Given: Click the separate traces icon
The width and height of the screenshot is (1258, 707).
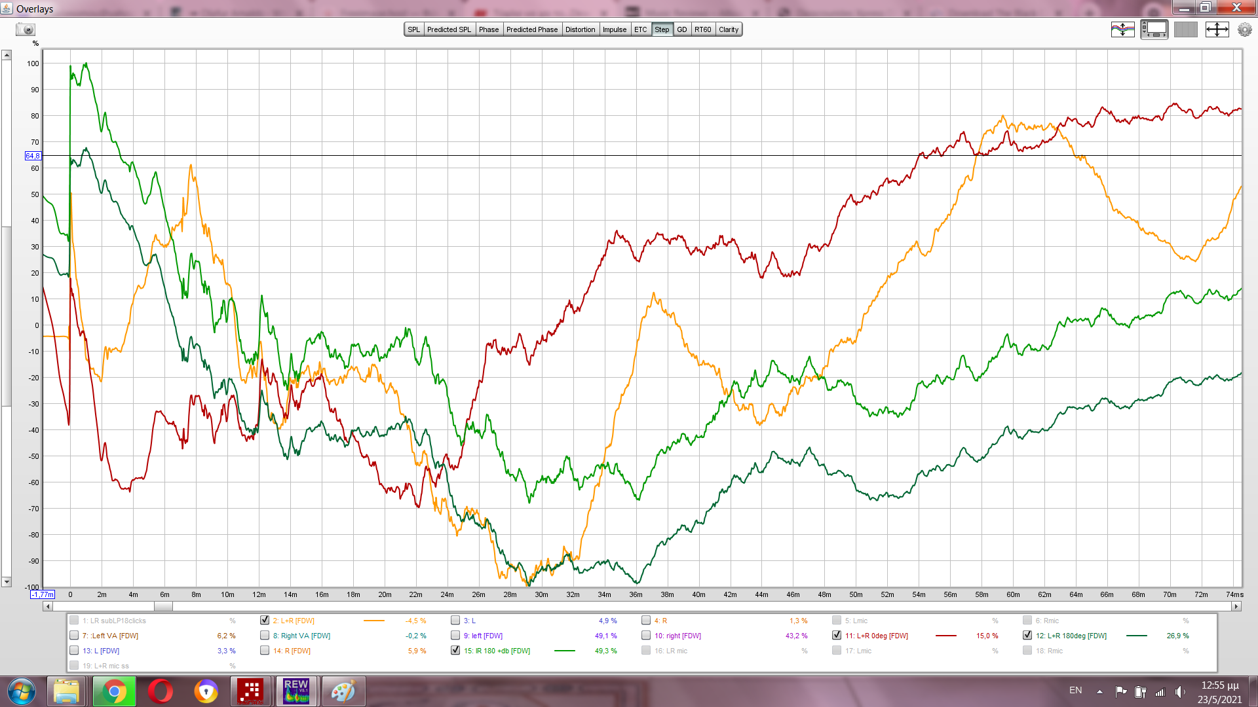Looking at the screenshot, I should click(1122, 29).
